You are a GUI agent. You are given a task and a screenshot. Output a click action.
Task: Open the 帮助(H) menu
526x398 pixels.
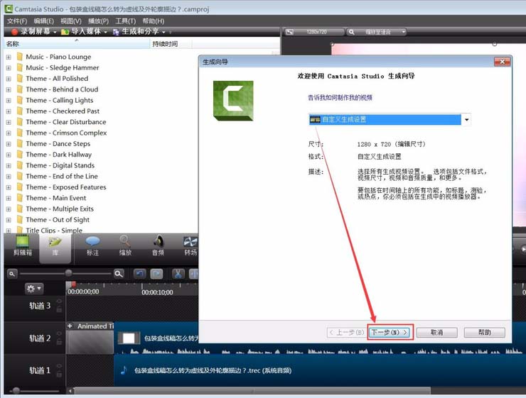click(x=154, y=21)
